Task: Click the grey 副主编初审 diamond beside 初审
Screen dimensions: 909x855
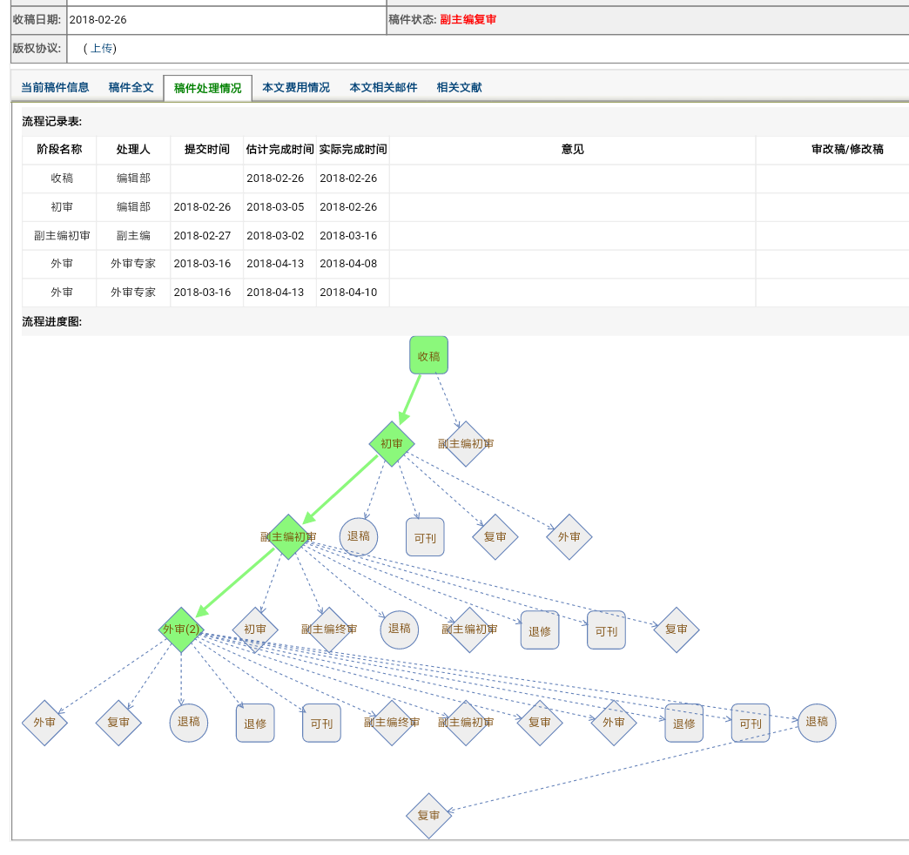Action: point(466,444)
